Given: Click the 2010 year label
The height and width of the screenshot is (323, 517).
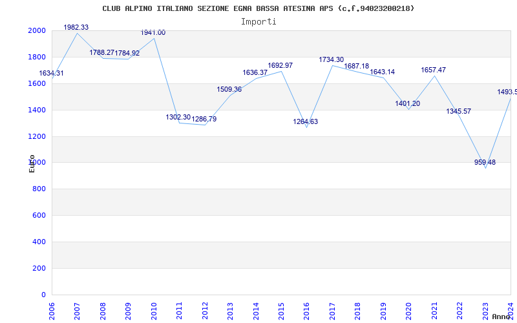Looking at the screenshot, I should pyautogui.click(x=154, y=311).
